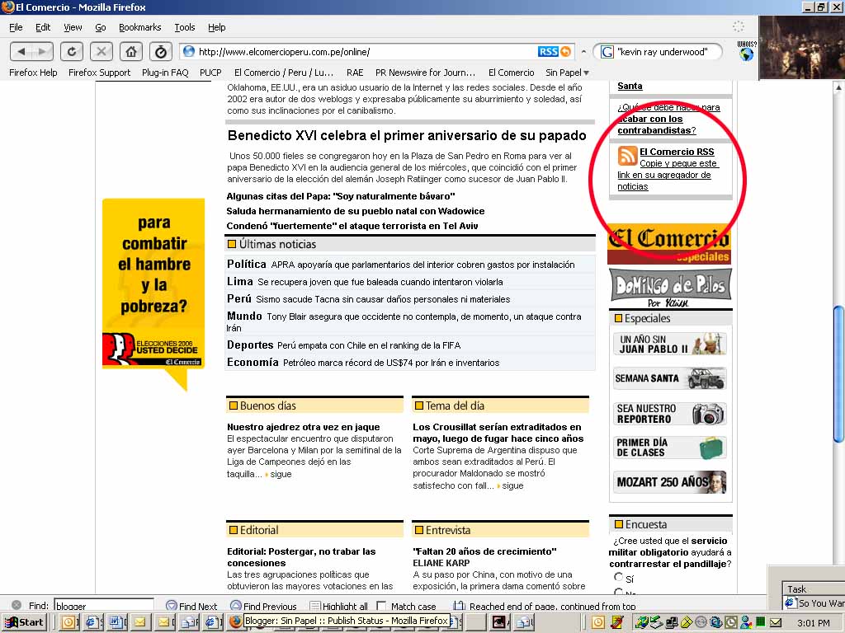Go forward using the Forward arrow
Viewport: 845px width, 633px height.
42,52
